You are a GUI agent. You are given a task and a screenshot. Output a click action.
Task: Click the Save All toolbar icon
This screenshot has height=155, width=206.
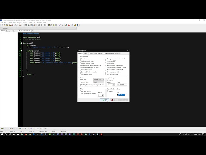tap(10, 25)
